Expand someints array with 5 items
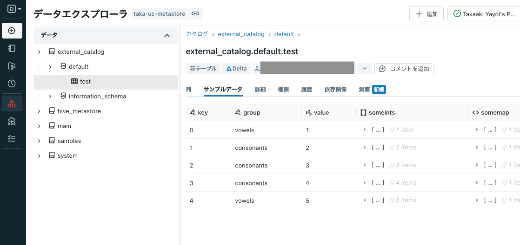Screen dimensions: 520x245 pos(365,200)
